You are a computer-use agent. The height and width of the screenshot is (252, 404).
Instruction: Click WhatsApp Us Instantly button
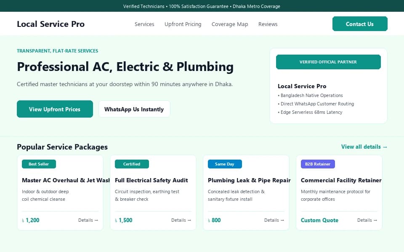click(x=134, y=109)
